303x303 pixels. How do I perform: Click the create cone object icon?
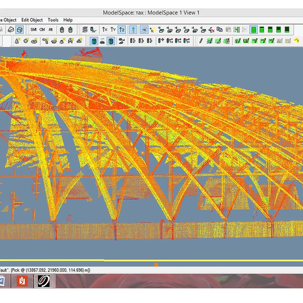(x=17, y=40)
